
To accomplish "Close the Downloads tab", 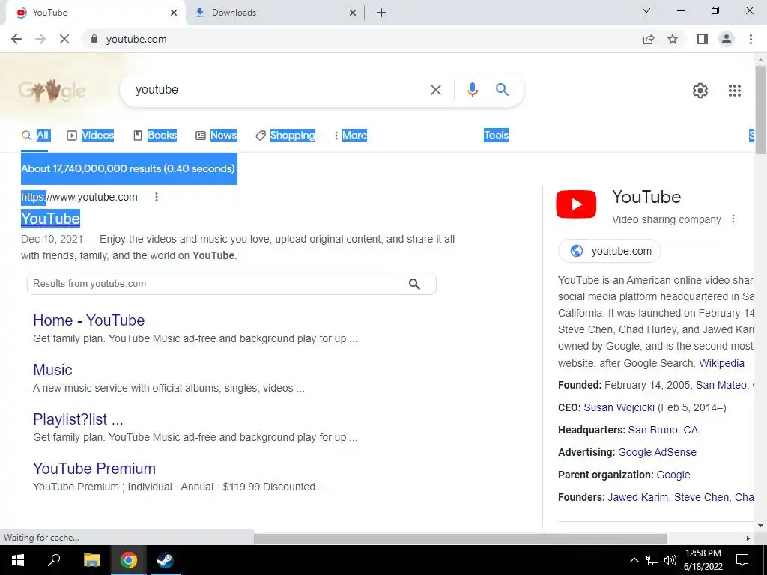I will [353, 13].
